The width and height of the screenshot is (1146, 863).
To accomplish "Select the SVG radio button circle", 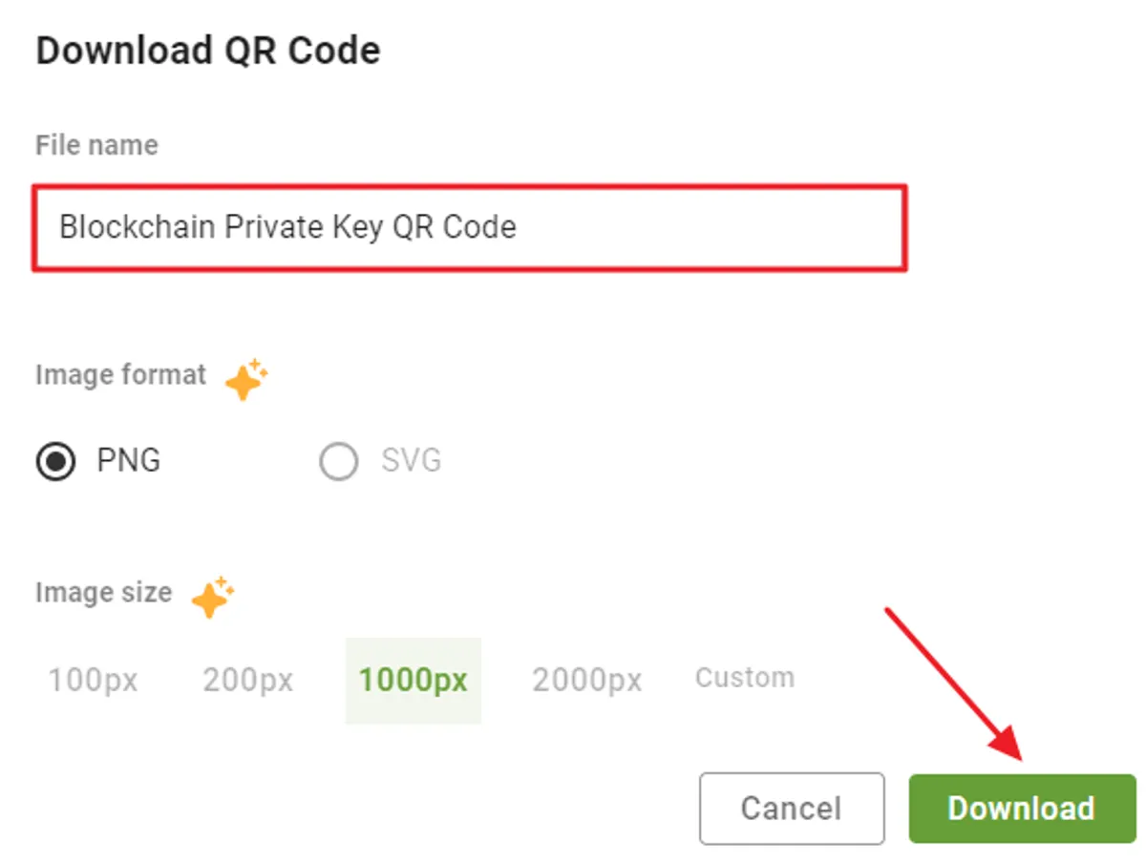I will coord(339,463).
